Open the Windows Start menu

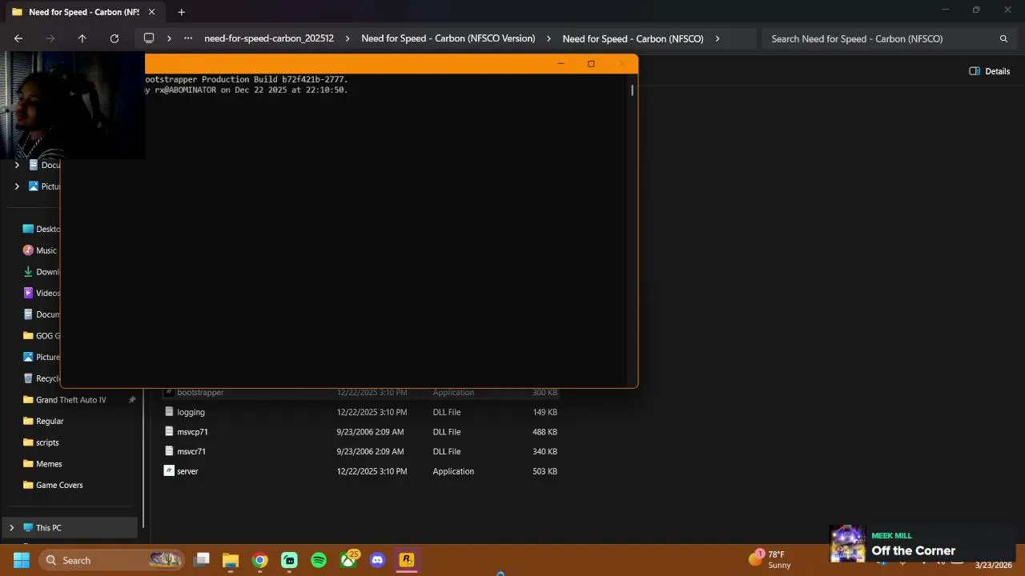point(22,560)
